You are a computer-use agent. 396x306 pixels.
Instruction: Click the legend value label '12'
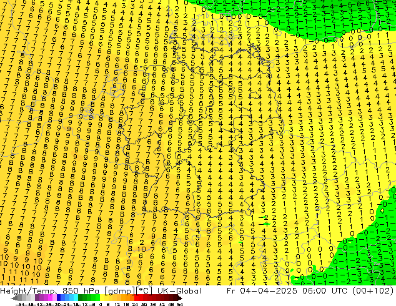pos(117,305)
